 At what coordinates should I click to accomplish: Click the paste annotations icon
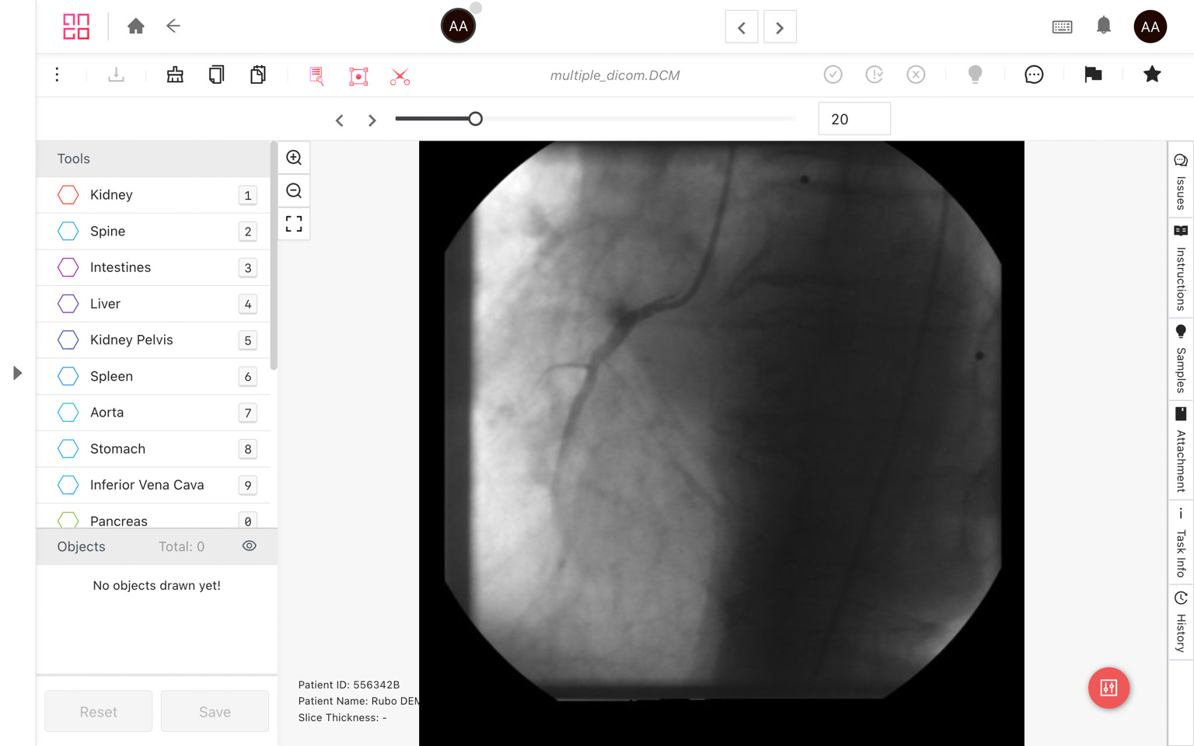(258, 75)
